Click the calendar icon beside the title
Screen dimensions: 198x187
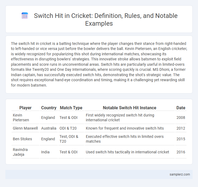(25, 16)
